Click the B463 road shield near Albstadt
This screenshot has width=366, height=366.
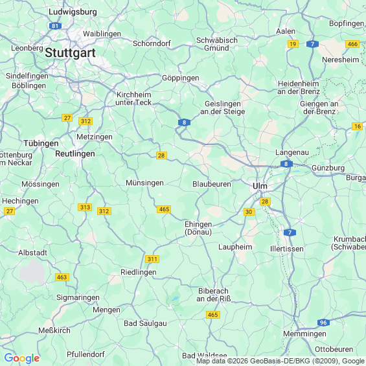62,277
